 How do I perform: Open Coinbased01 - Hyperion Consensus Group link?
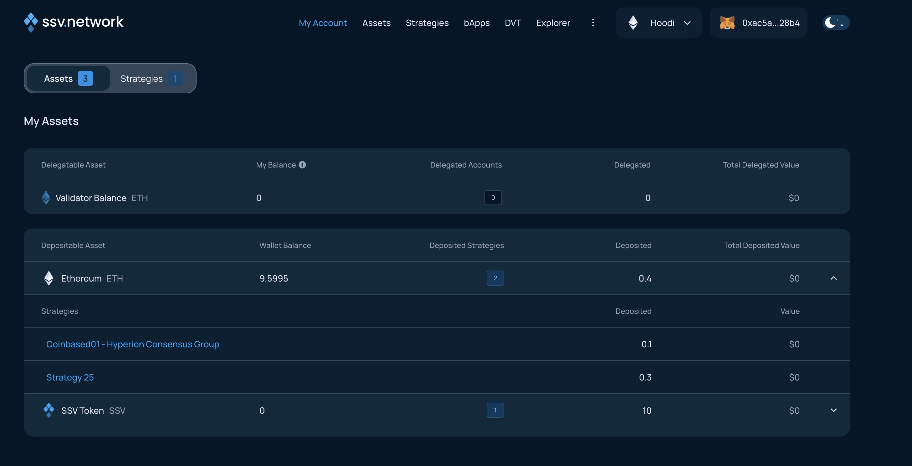(x=133, y=344)
